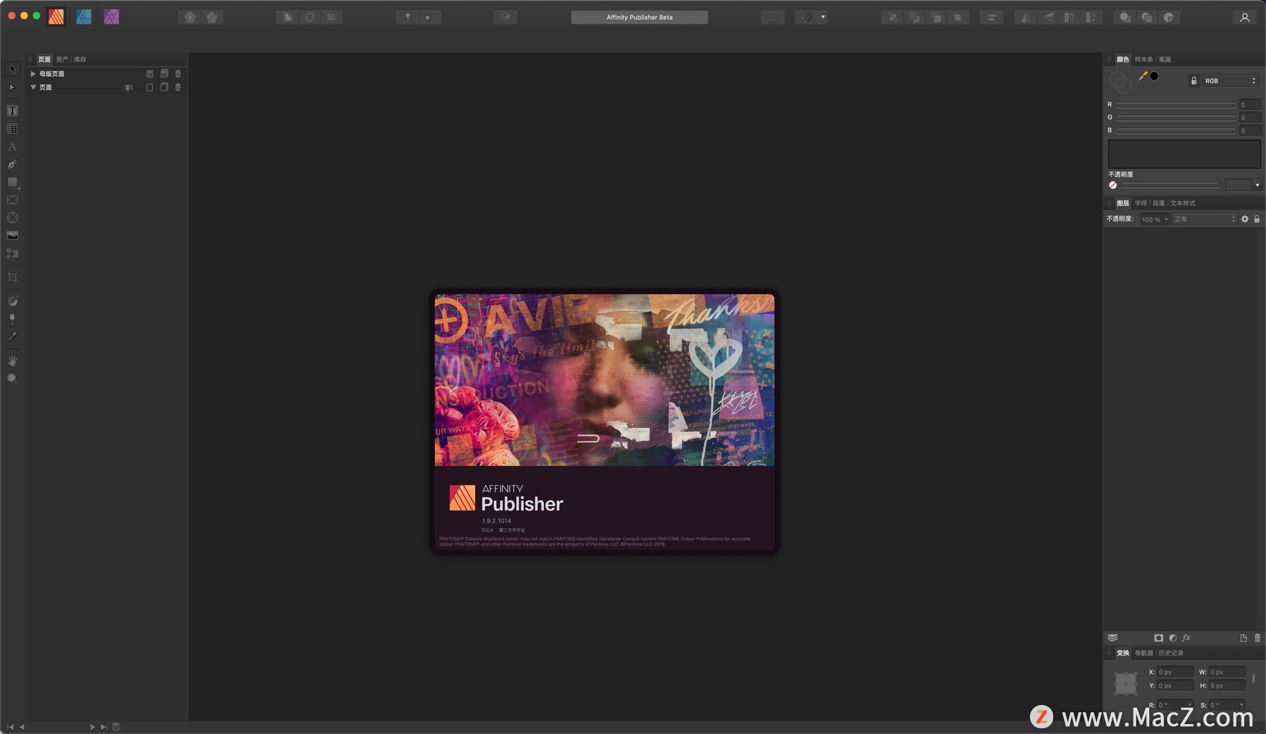Select the Frame Text tool
1266x734 pixels.
coord(12,111)
